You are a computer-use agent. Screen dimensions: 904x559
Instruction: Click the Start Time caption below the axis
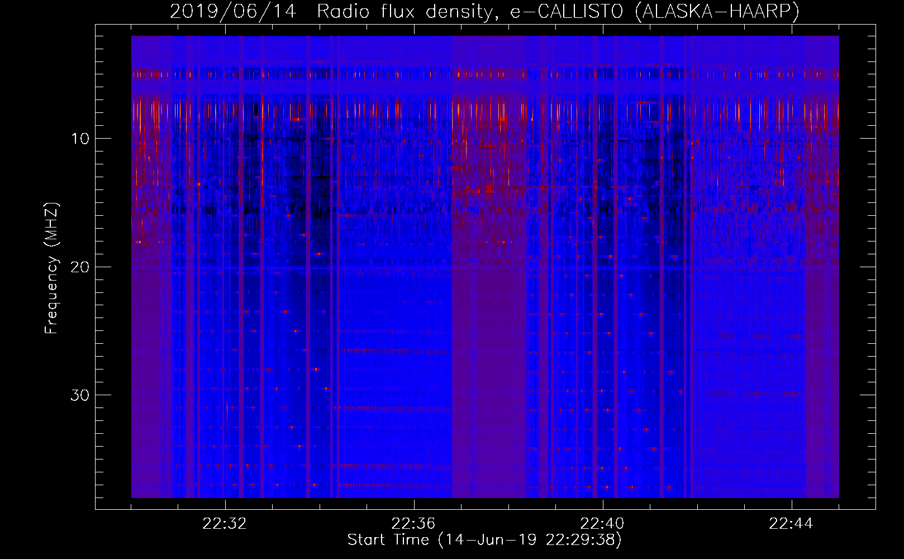[484, 540]
